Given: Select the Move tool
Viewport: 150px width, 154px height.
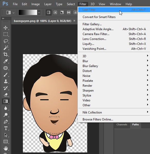Looking at the screenshot, I should coord(6,28).
